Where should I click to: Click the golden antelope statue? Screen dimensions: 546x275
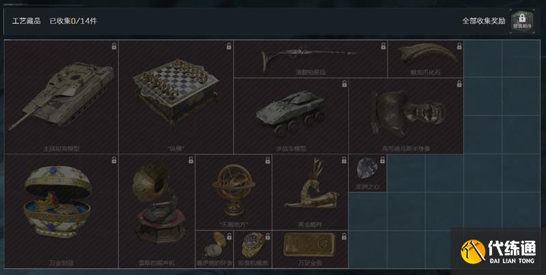pos(311,192)
